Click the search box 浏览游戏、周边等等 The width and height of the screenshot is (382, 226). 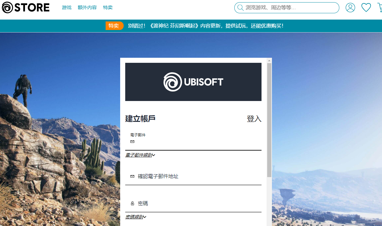click(287, 8)
